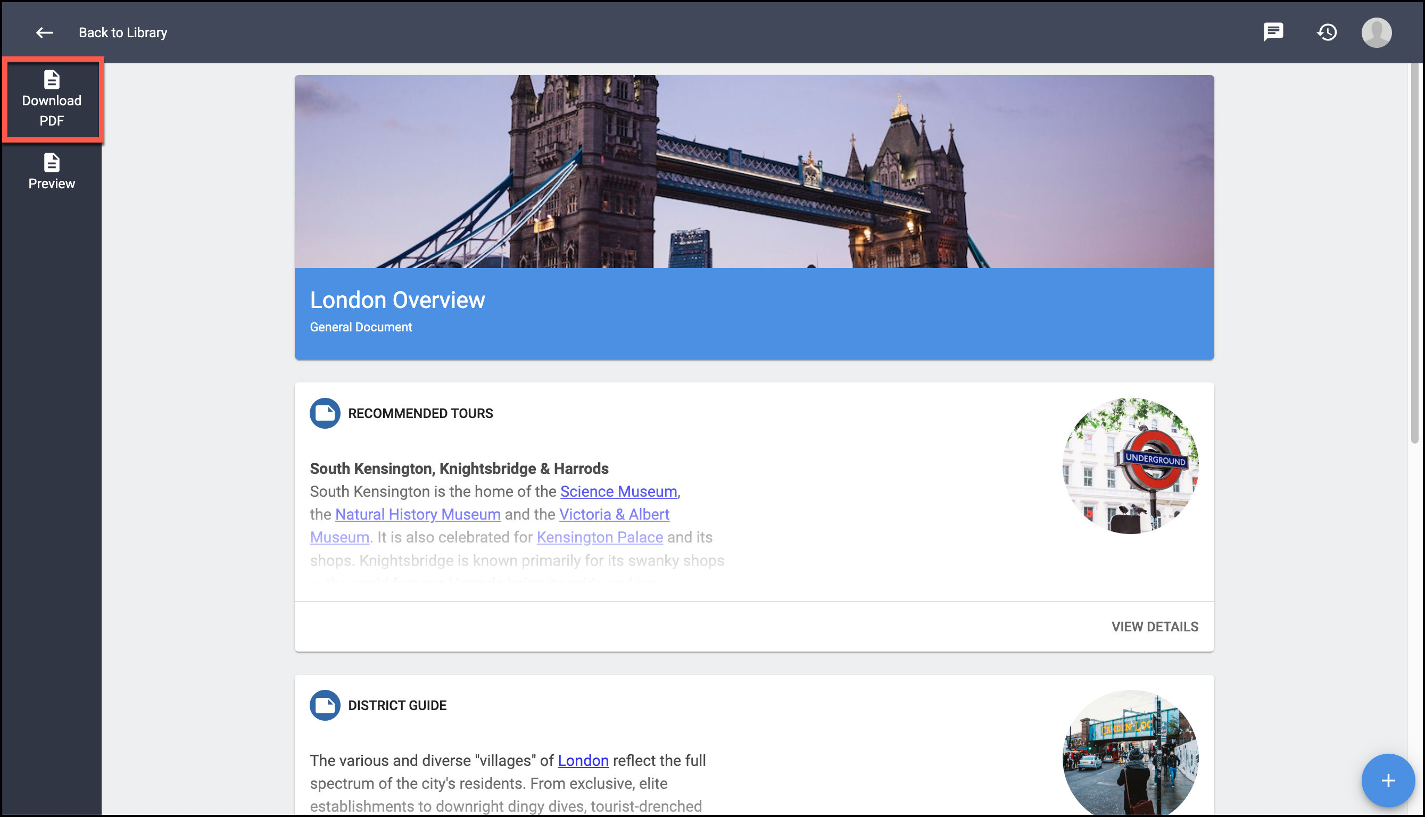Open the Science Museum link
The image size is (1425, 817).
tap(618, 491)
